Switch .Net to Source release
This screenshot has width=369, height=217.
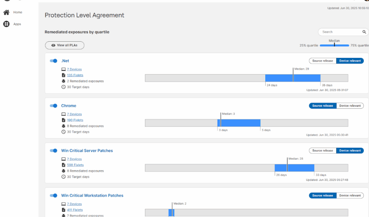[x=323, y=61]
